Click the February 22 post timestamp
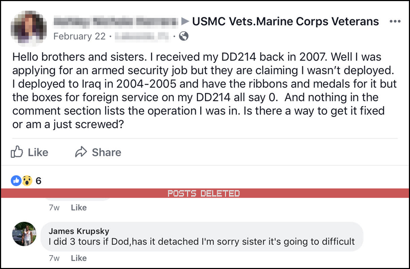The height and width of the screenshot is (269, 410). tap(79, 36)
